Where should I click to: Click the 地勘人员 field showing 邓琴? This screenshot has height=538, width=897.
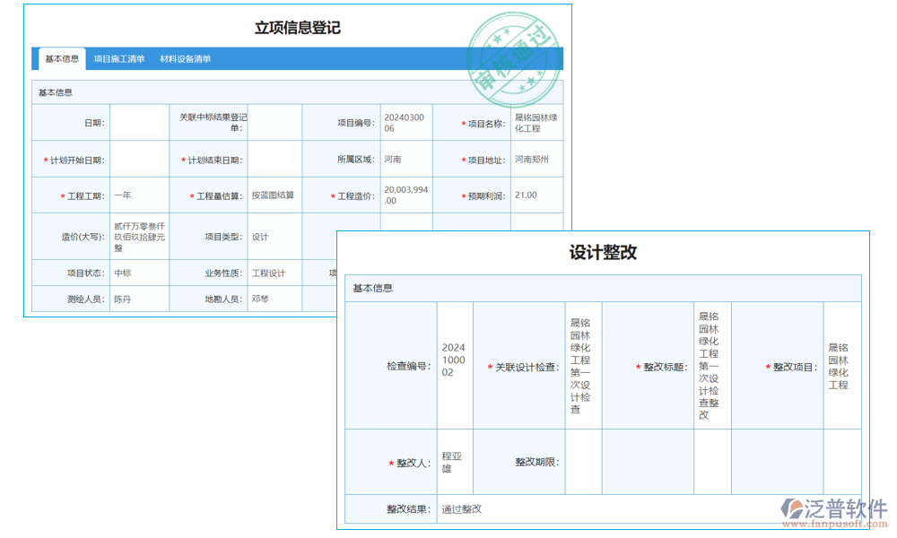(x=274, y=299)
